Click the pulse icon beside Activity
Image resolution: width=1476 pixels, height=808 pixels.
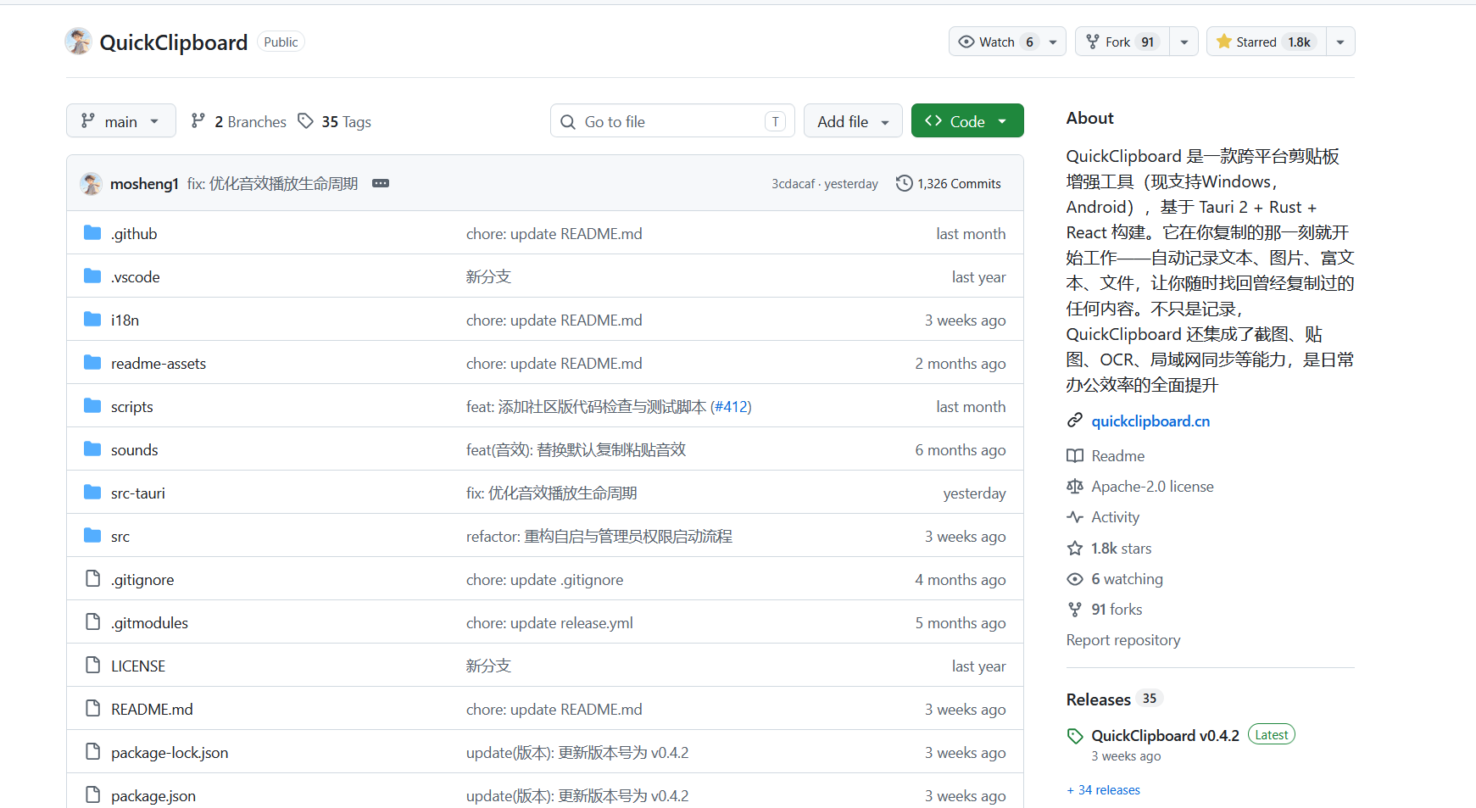[x=1075, y=516]
